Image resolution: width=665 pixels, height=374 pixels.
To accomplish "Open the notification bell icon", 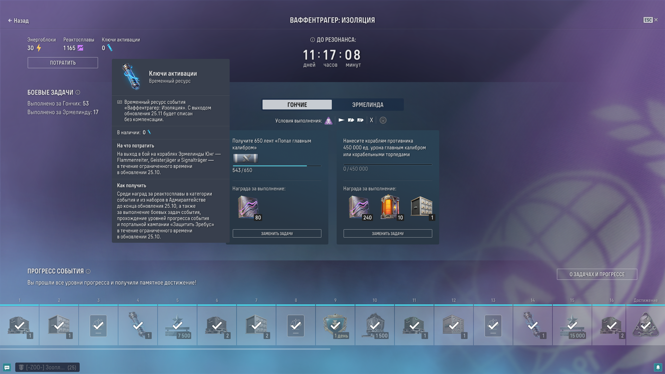I will tap(658, 367).
